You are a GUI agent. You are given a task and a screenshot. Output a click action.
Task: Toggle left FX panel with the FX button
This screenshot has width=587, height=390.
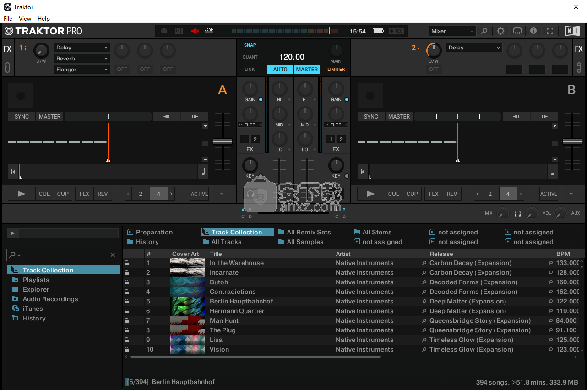click(x=7, y=49)
